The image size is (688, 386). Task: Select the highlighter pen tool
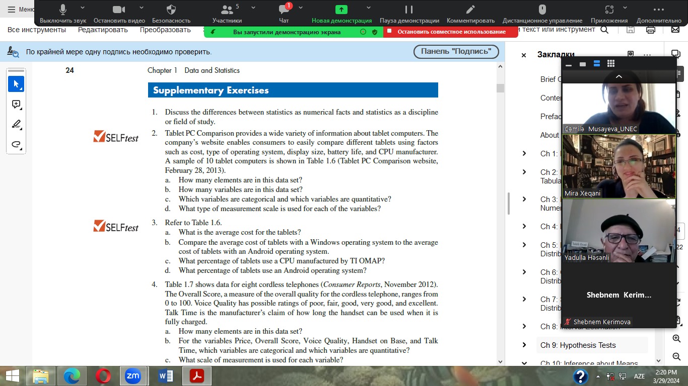(16, 125)
